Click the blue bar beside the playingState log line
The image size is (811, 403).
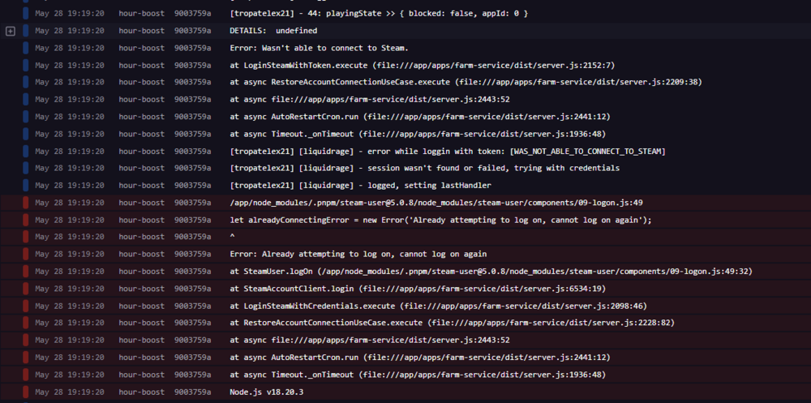click(26, 14)
